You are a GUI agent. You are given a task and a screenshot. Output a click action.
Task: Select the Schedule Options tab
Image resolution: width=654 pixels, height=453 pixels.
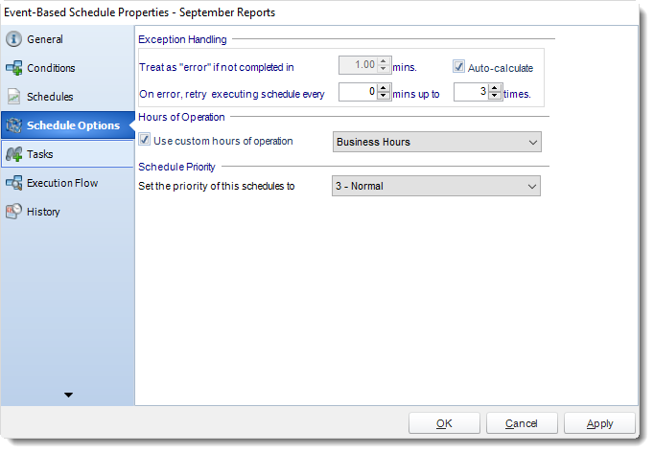[67, 125]
